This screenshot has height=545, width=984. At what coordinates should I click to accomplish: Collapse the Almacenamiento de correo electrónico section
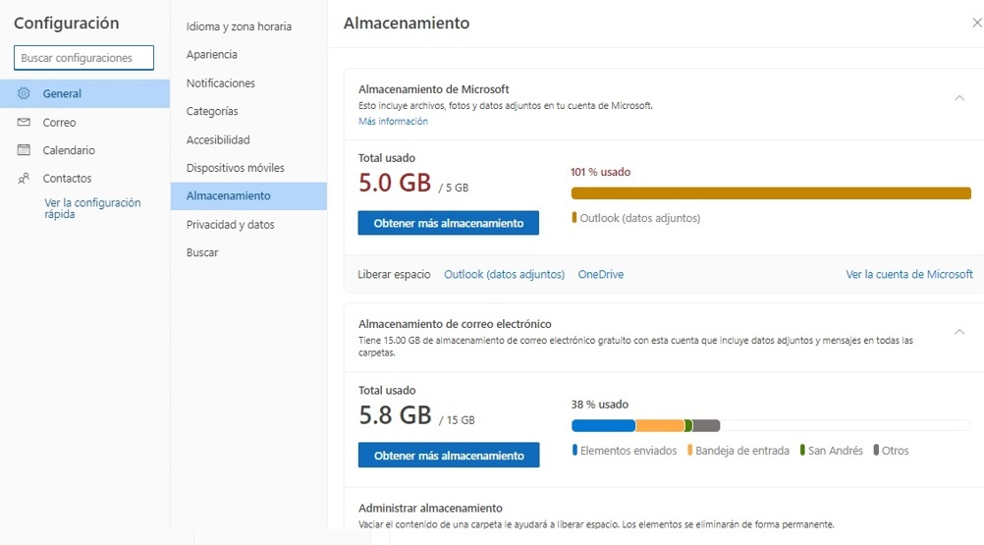[959, 332]
